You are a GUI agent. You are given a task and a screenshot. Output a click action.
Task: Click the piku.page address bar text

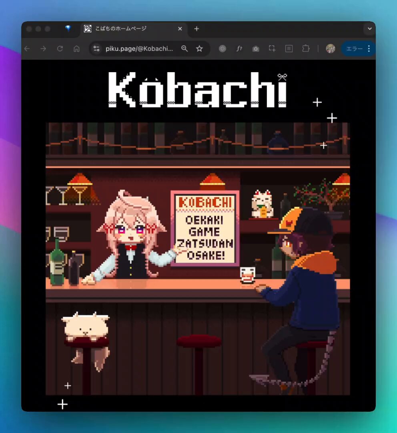139,49
